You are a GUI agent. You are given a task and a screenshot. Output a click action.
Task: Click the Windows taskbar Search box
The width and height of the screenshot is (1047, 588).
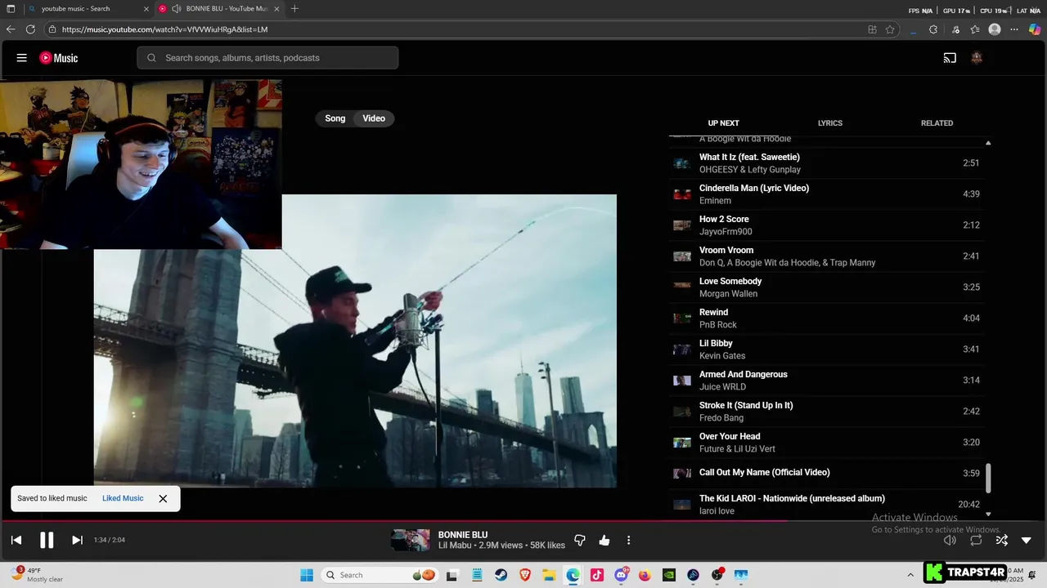click(x=380, y=575)
